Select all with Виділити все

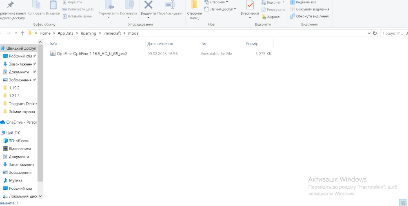pos(304,2)
